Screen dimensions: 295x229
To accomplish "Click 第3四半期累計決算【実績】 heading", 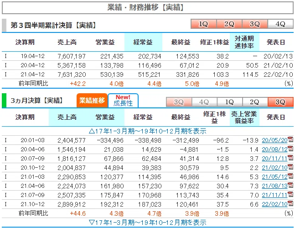I will pos(53,25).
